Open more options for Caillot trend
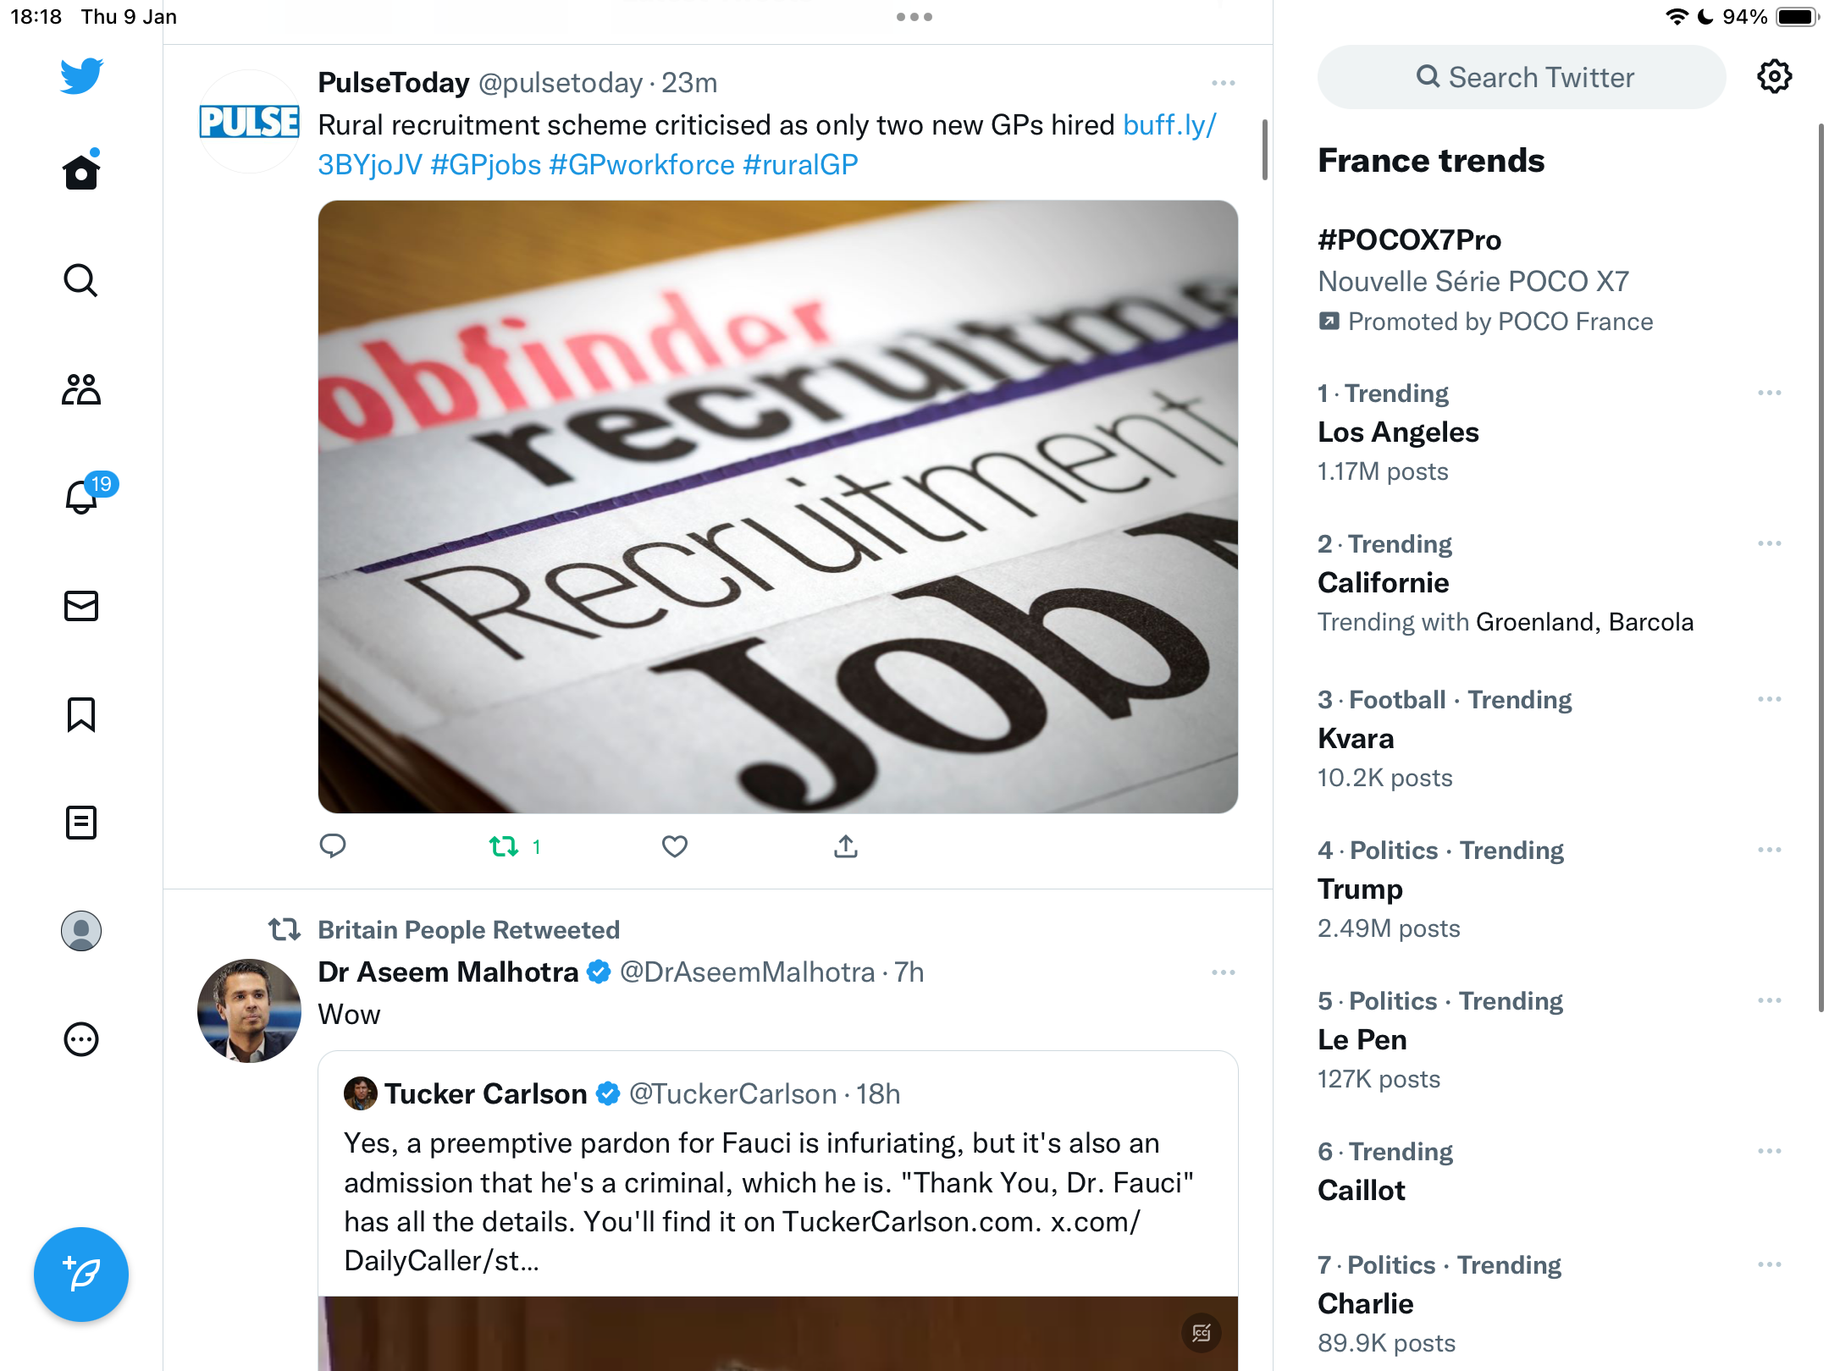This screenshot has height=1371, width=1829. click(x=1770, y=1151)
